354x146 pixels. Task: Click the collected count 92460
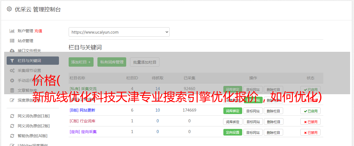189,89
